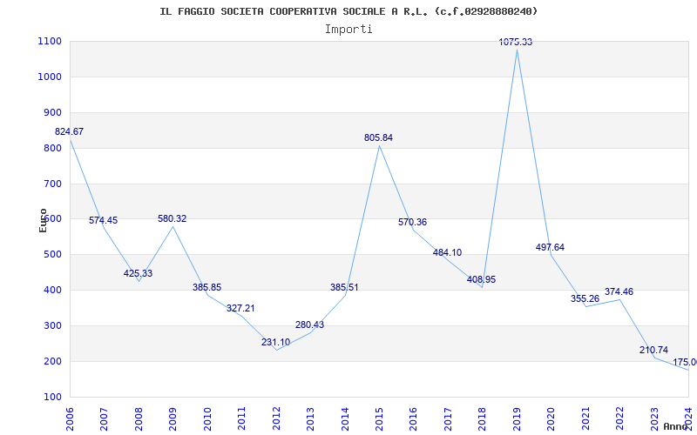
Task: Click x-axis year 2012
Action: (x=276, y=418)
